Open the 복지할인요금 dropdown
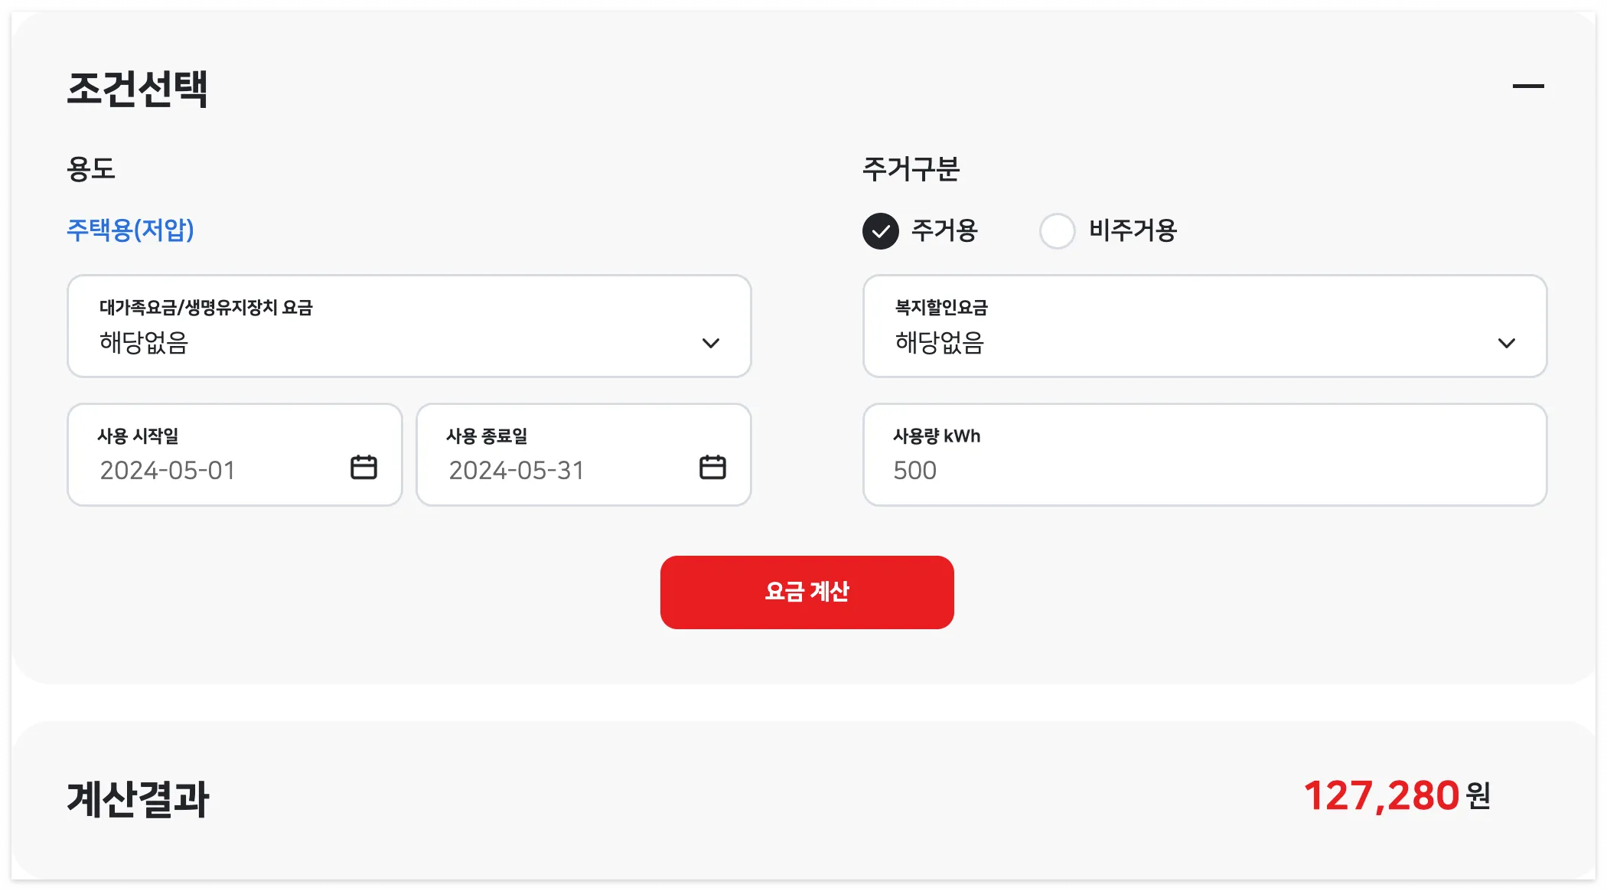1607x891 pixels. [x=1205, y=326]
